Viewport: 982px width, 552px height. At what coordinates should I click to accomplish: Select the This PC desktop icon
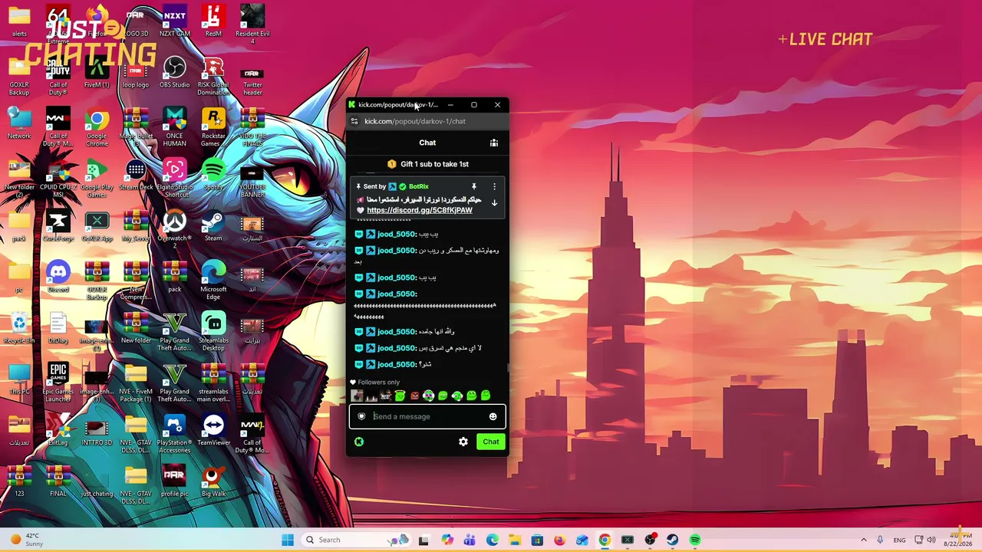click(x=19, y=379)
